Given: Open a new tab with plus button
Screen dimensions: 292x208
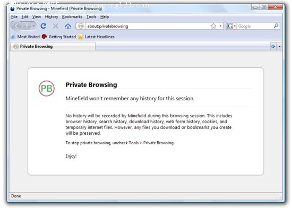Looking at the screenshot, I should pos(273,46).
